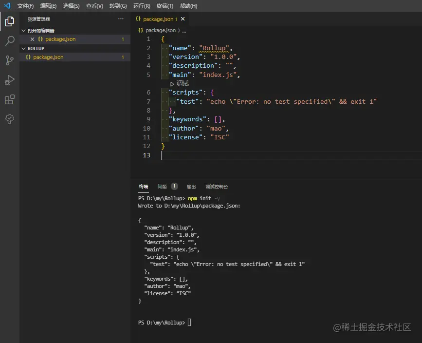
Task: Click the bottom activity bar extension icon
Action: pos(9,119)
